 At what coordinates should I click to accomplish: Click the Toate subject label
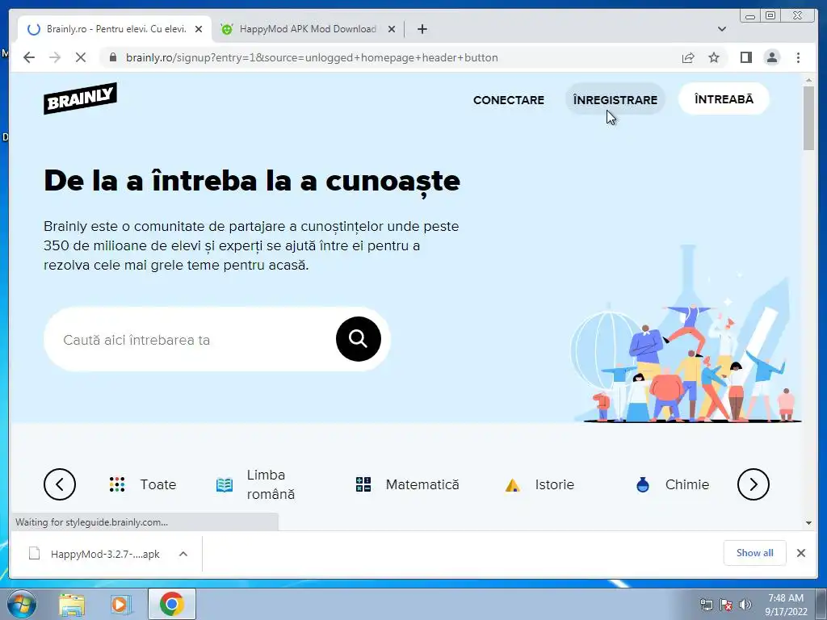158,484
